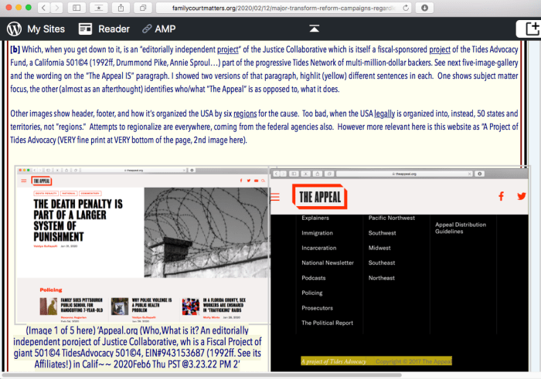Open the Share sheet icon

[x=121, y=8]
